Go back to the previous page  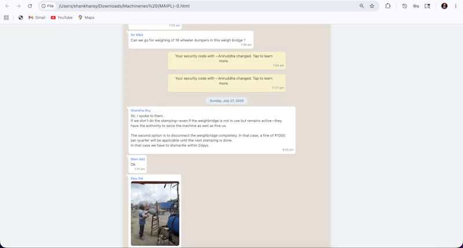pyautogui.click(x=8, y=6)
